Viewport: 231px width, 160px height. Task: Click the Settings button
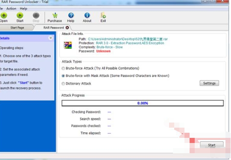coord(209,83)
